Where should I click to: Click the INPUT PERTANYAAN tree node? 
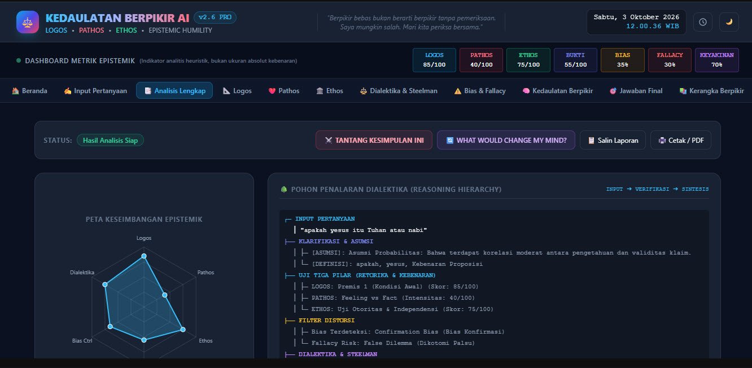click(325, 219)
